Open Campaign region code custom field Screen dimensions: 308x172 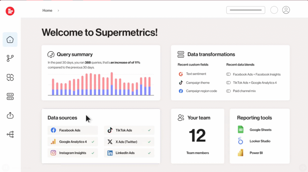pos(201,91)
